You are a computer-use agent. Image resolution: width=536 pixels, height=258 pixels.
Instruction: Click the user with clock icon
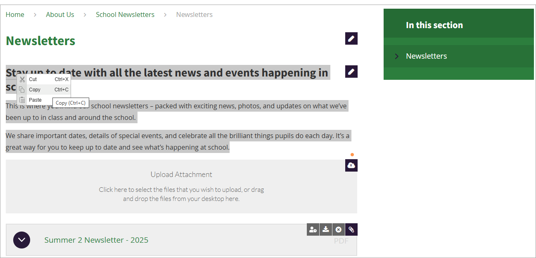[x=313, y=229]
